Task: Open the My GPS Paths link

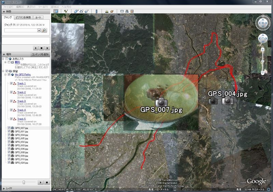Action: pos(23,74)
